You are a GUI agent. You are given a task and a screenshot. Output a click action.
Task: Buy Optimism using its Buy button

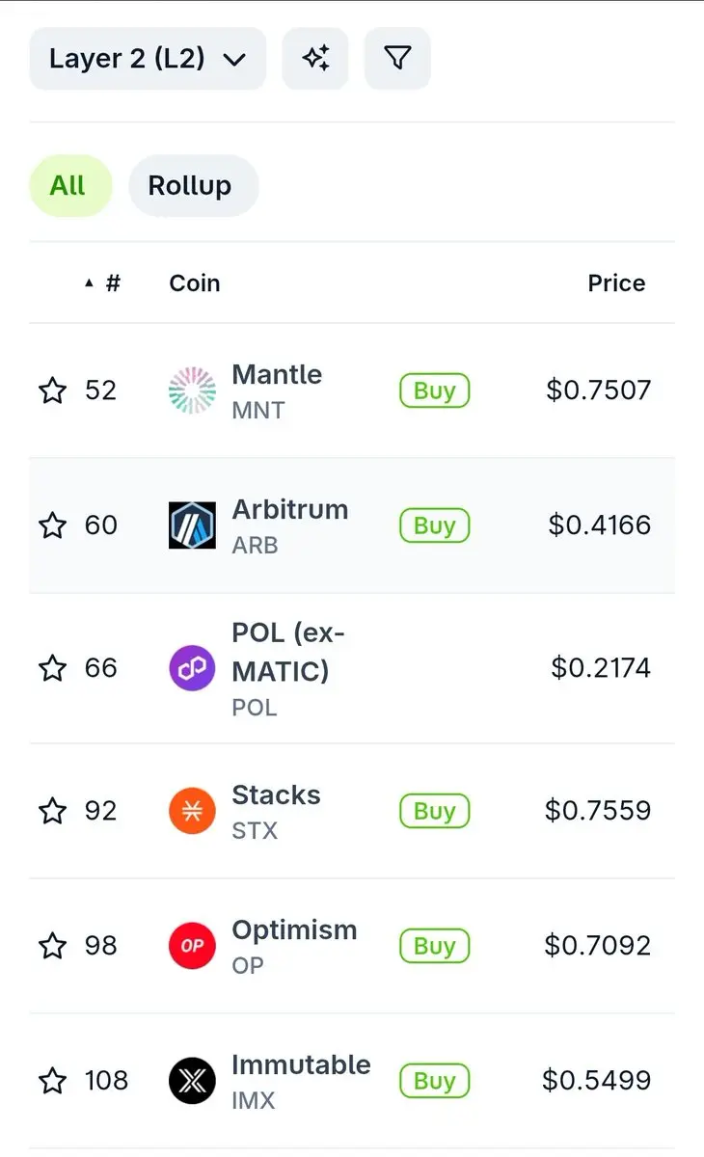click(434, 946)
